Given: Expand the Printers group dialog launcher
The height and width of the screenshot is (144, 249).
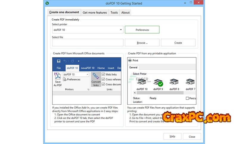Looking at the screenshot, I should tap(88, 90).
